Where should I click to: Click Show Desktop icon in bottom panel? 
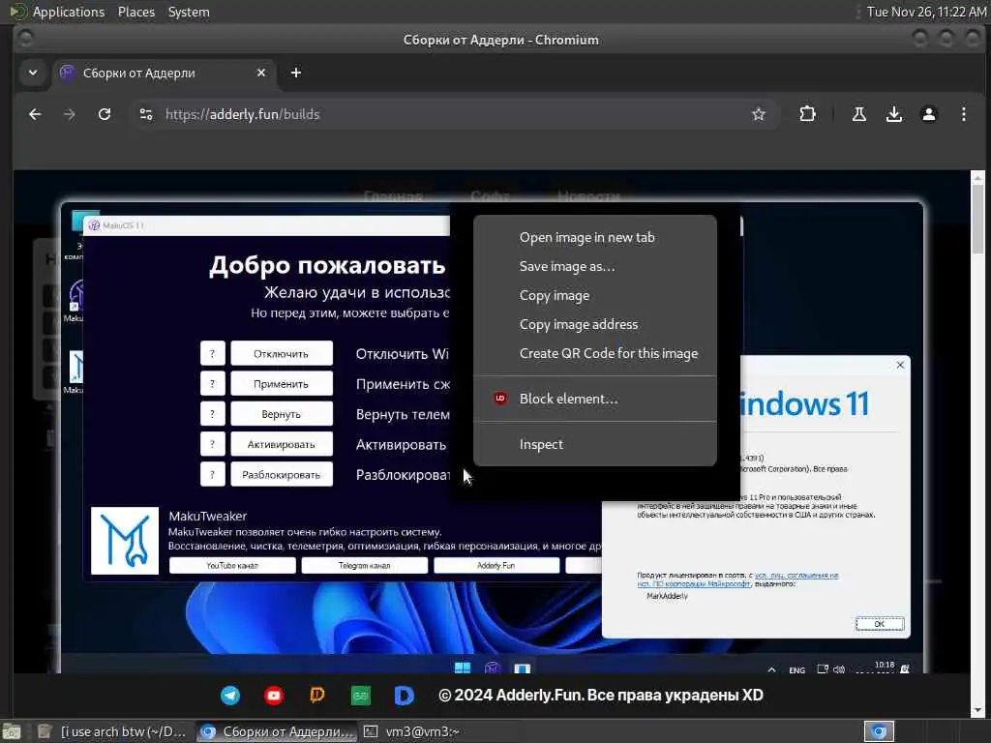point(12,732)
